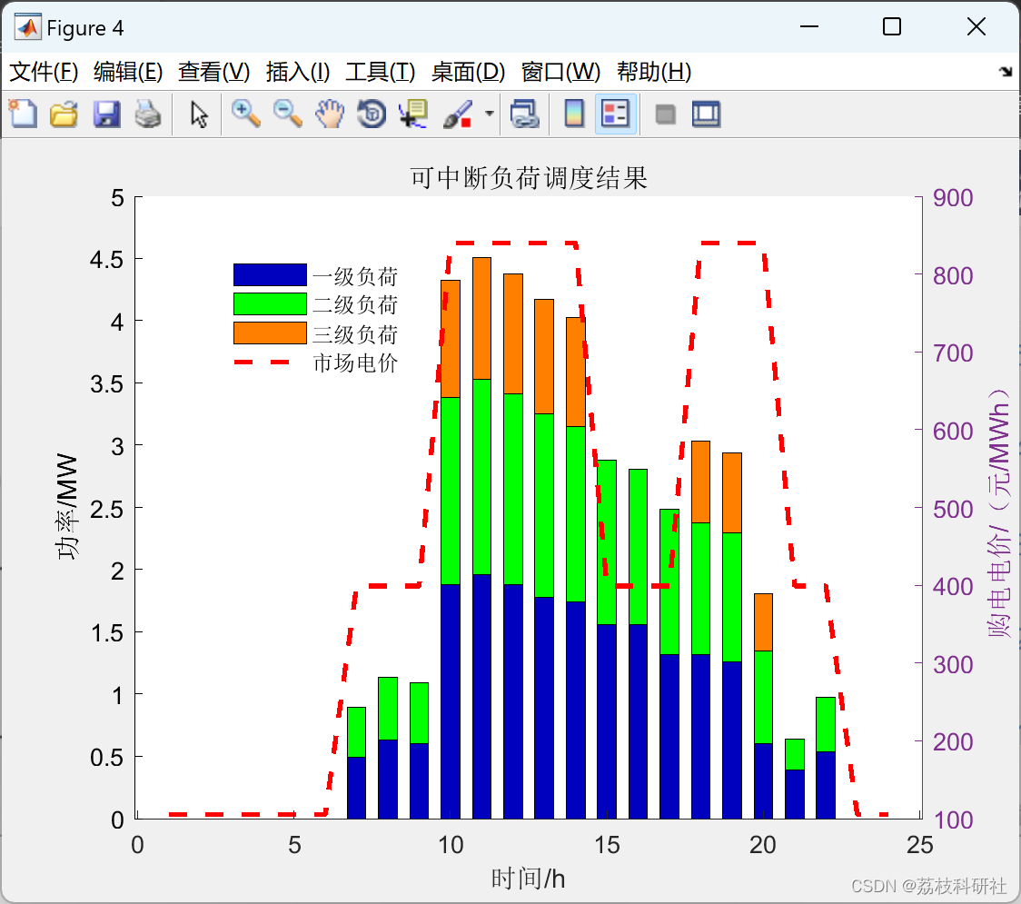Toggle the Insert Legend button off
This screenshot has width=1021, height=904.
coord(616,114)
